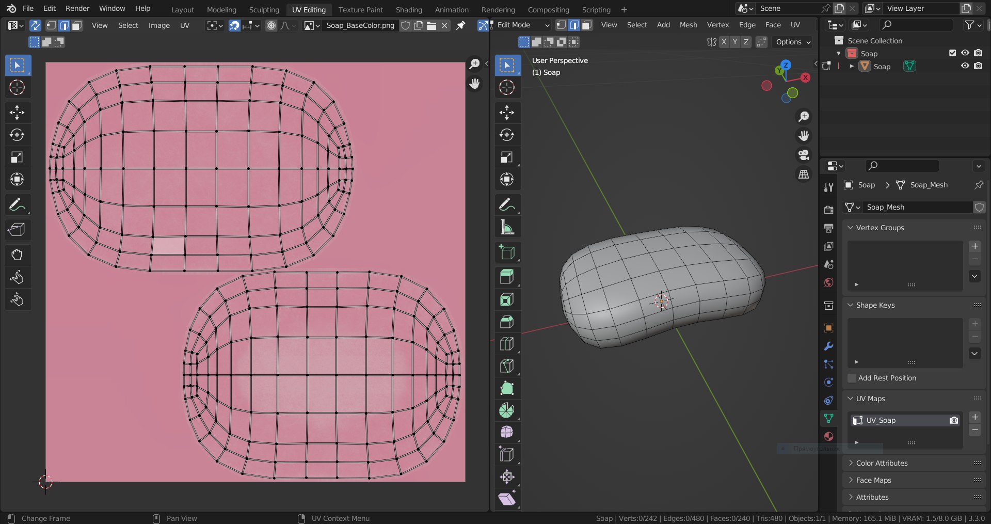Open the Mesh menu in 3D viewport
This screenshot has height=524, width=991.
pyautogui.click(x=688, y=25)
